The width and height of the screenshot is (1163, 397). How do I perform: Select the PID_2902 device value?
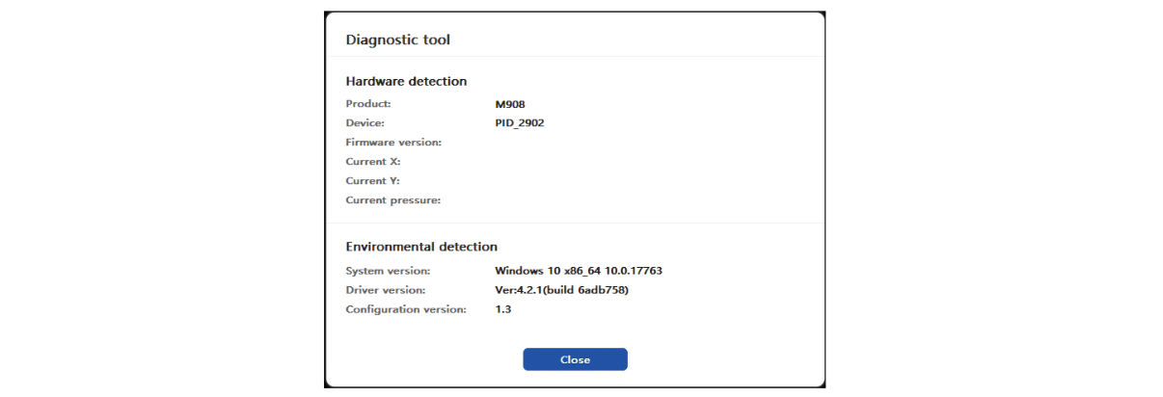[519, 123]
